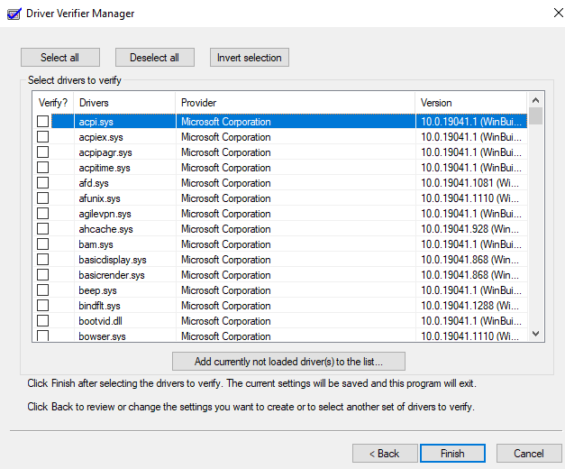Check the acpi.sys verify checkbox
565x469 pixels.
click(x=42, y=122)
